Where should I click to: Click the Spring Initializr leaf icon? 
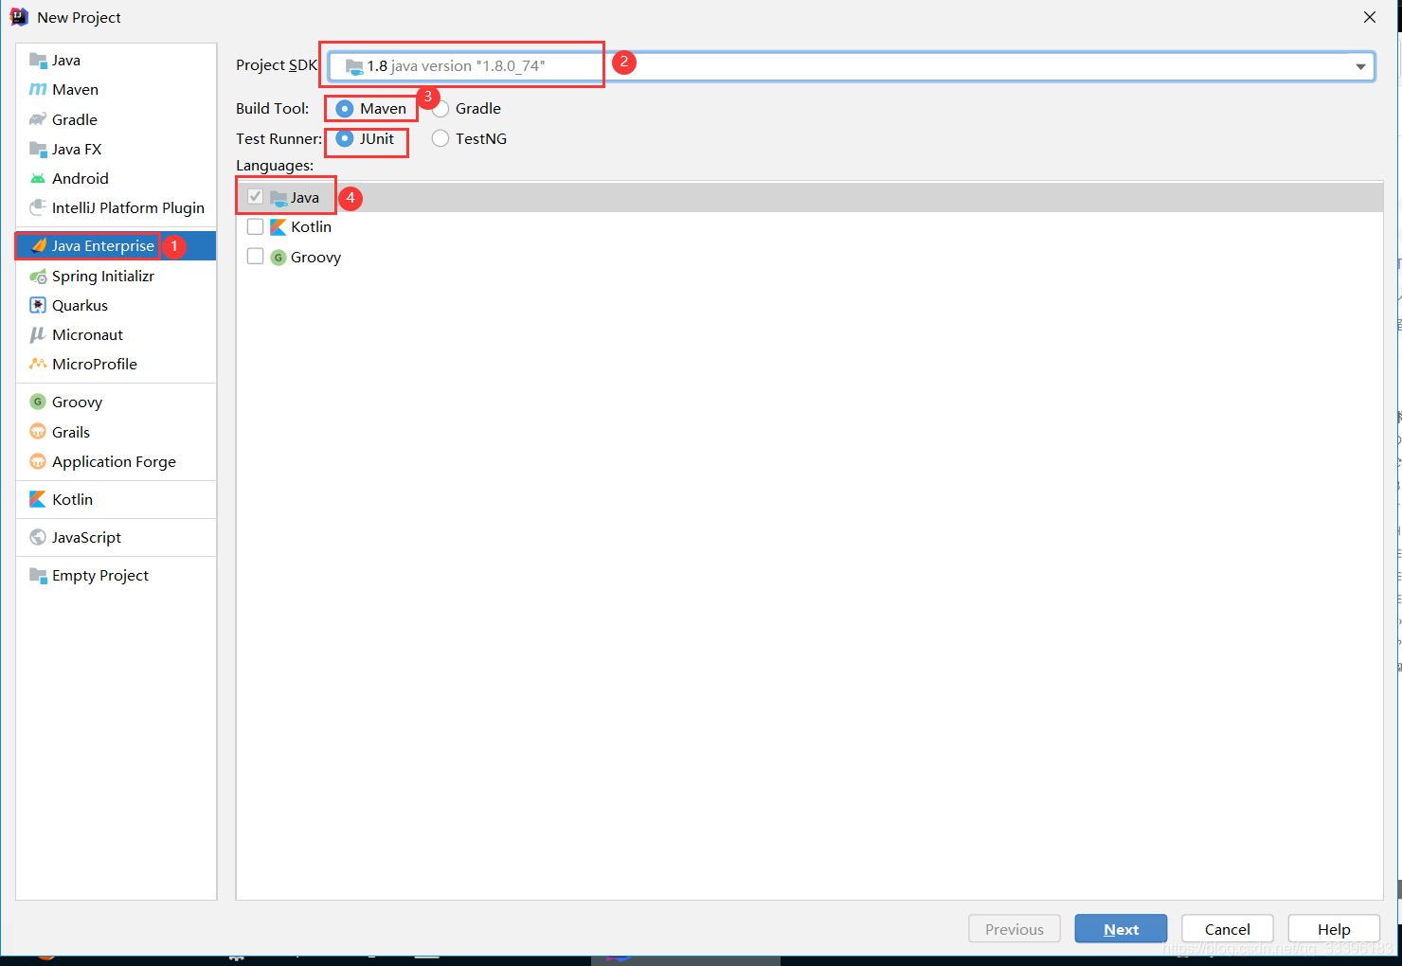38,277
